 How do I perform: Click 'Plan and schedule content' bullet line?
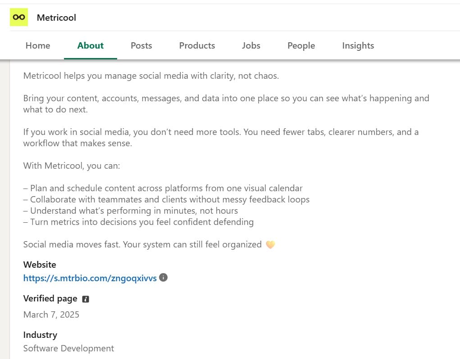pos(163,188)
